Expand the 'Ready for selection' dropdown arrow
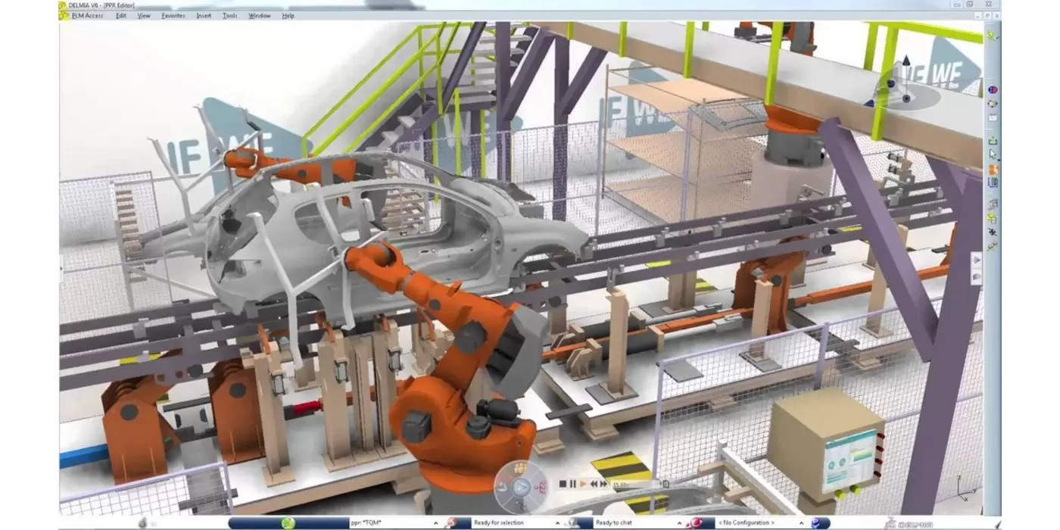The image size is (1060, 530). pos(557,523)
